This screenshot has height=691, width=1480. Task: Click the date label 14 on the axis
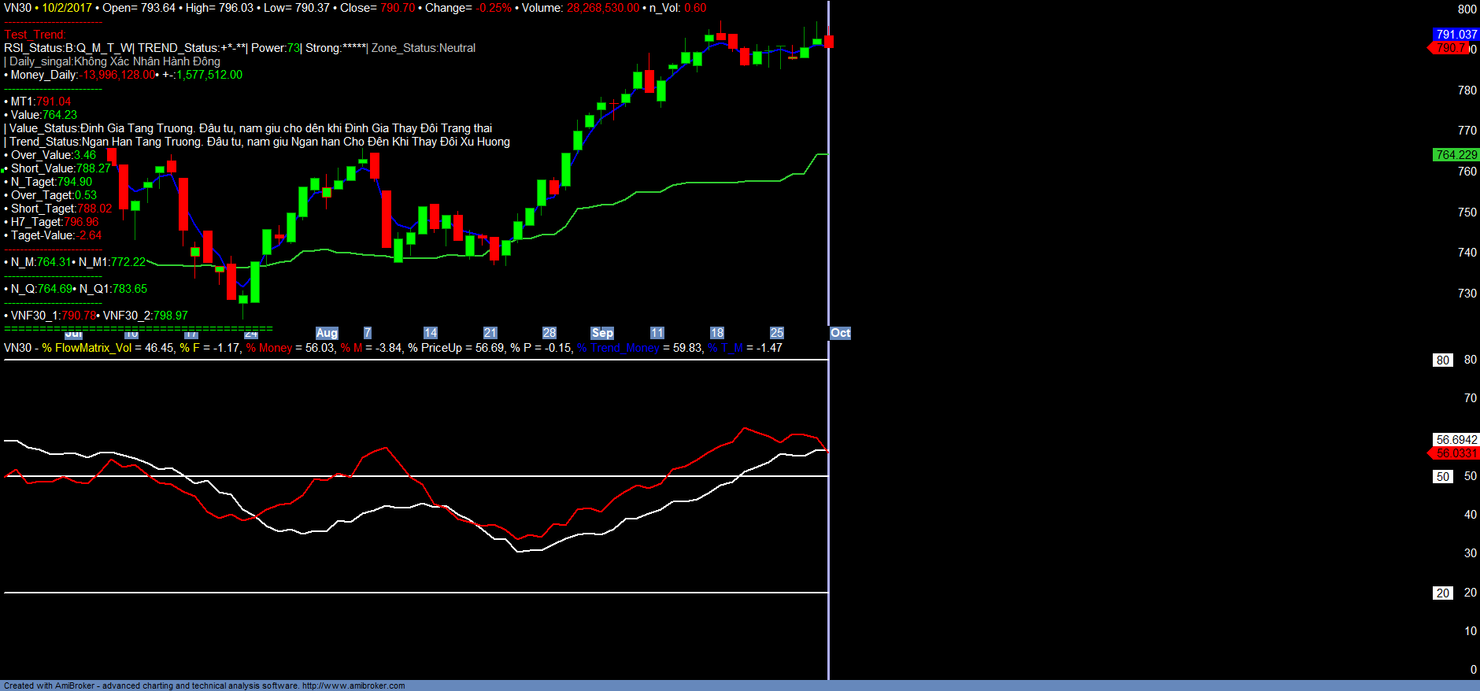pos(430,333)
